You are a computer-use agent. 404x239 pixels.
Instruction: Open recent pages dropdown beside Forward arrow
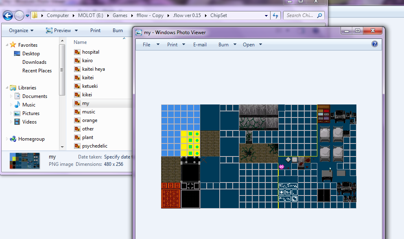(x=27, y=16)
